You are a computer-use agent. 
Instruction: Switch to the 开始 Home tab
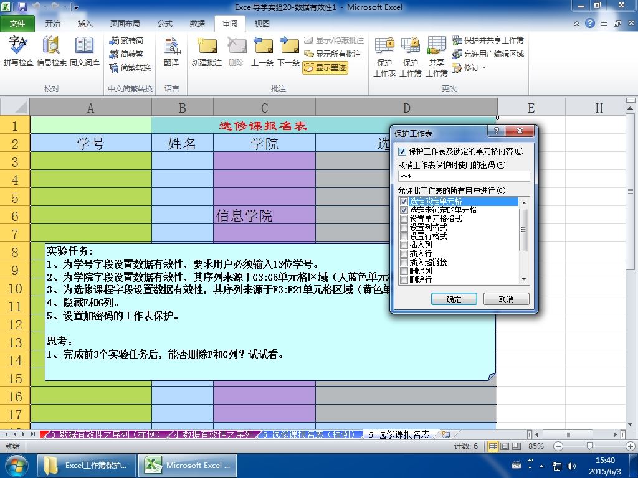coord(52,24)
